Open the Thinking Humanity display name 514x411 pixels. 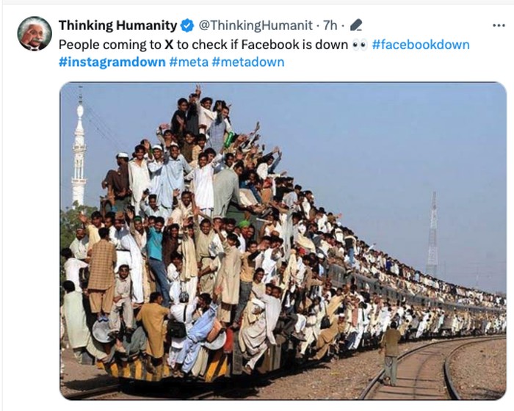[117, 25]
